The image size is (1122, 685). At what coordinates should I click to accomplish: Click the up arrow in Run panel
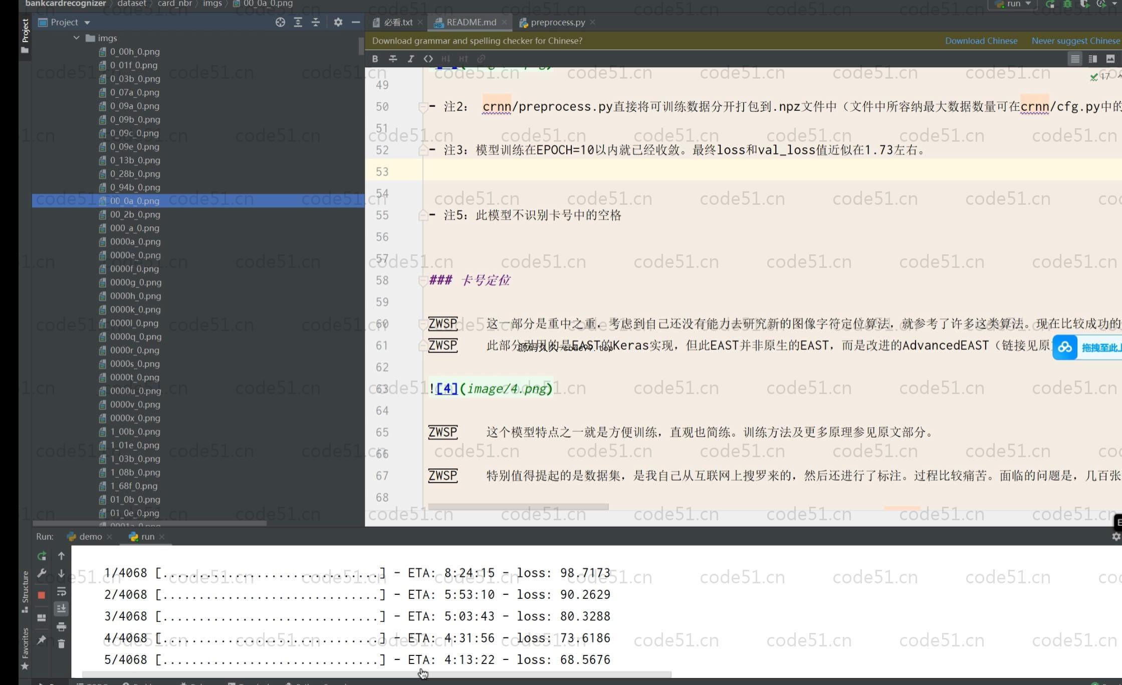(61, 556)
